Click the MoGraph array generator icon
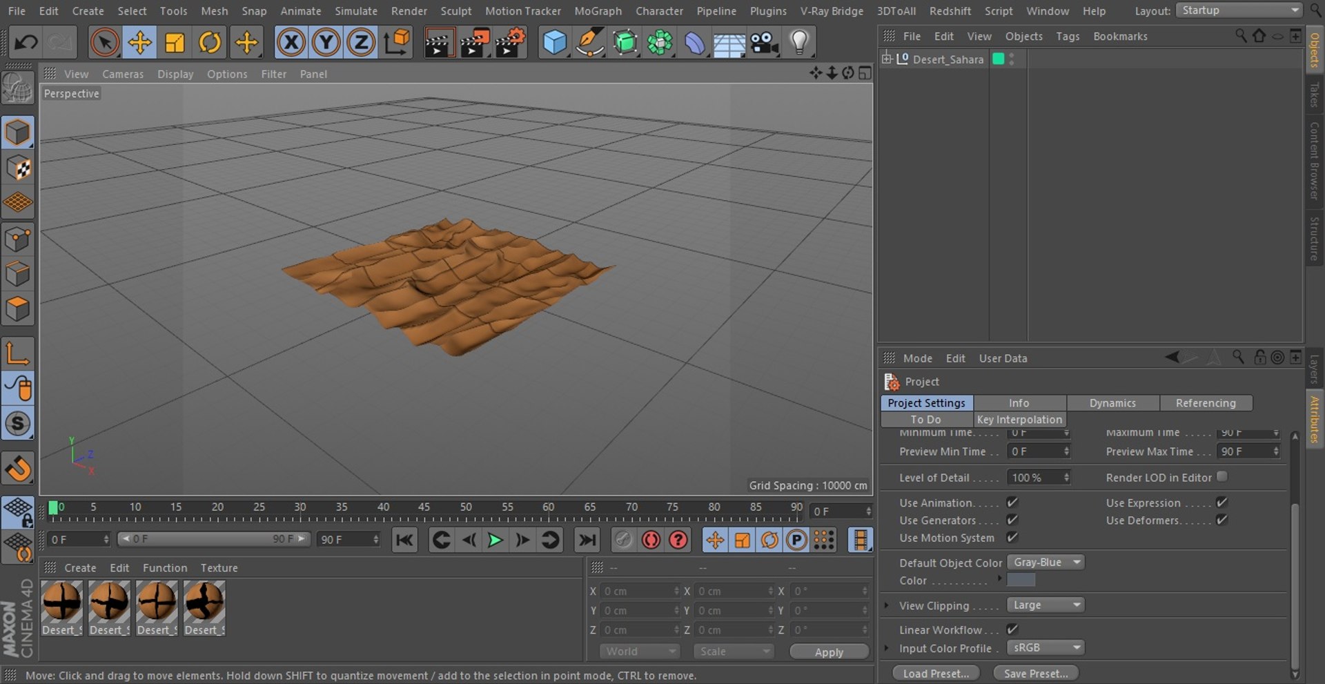This screenshot has height=684, width=1325. [x=660, y=43]
